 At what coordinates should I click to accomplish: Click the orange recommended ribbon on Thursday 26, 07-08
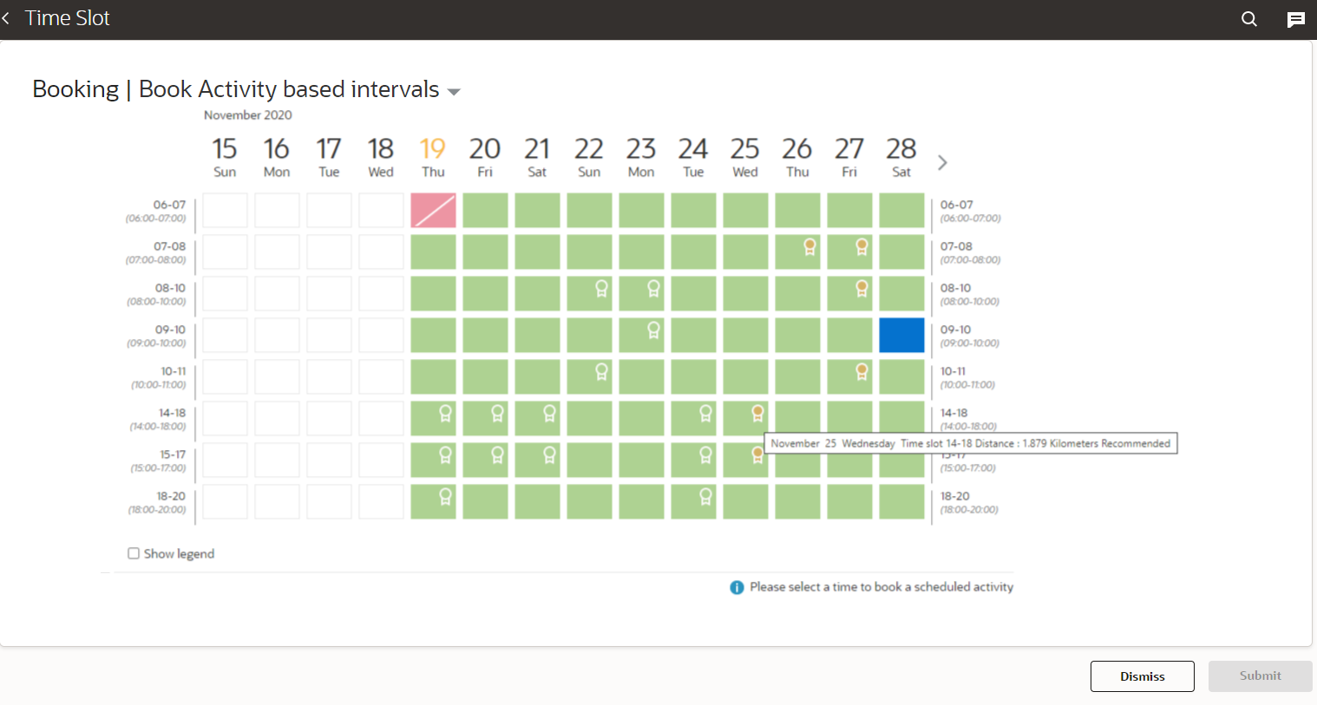809,247
